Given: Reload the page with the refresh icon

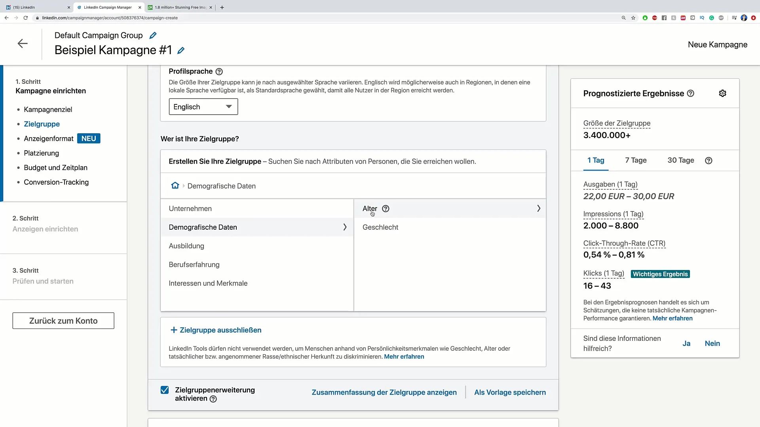Looking at the screenshot, I should (x=26, y=18).
